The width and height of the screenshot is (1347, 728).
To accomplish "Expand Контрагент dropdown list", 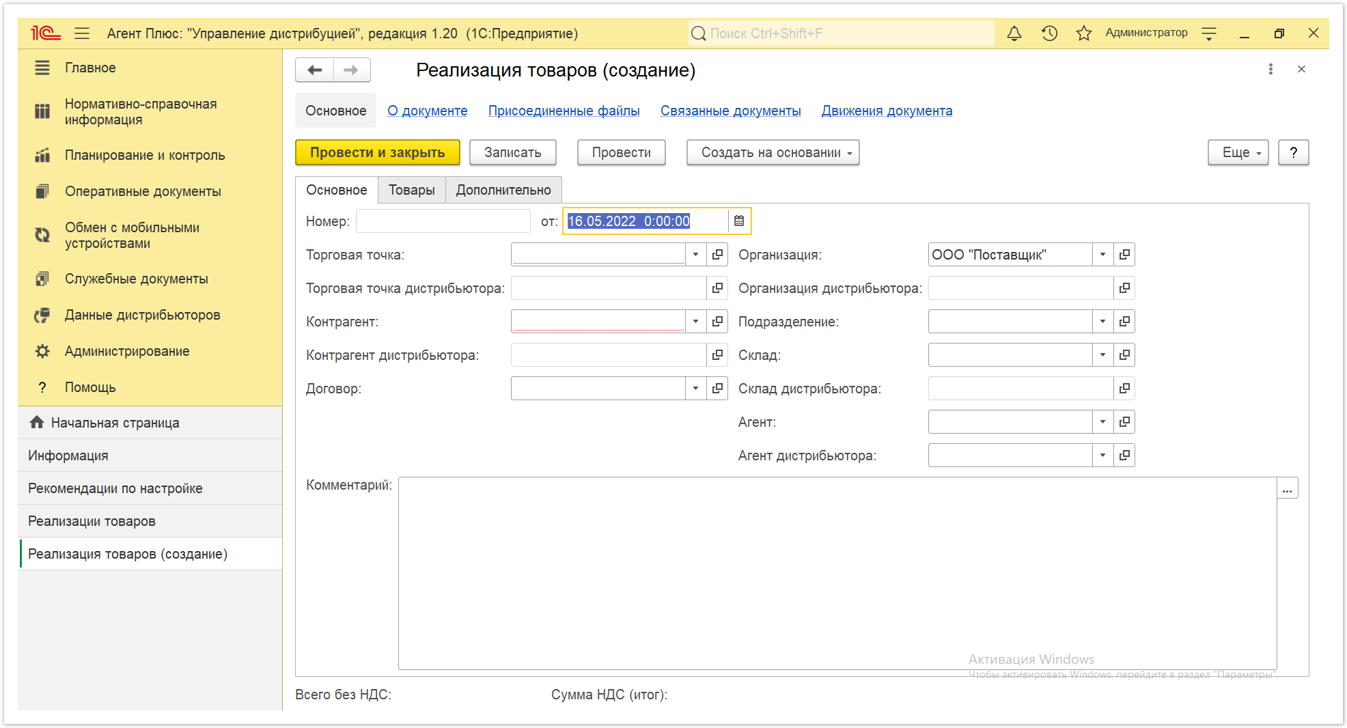I will (x=695, y=322).
